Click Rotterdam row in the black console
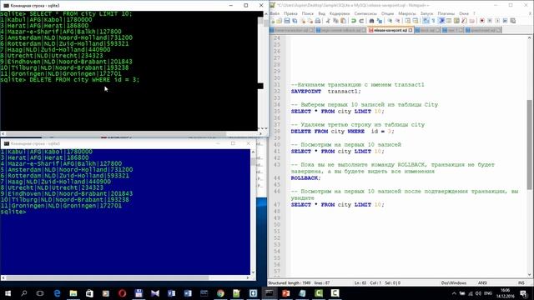The width and height of the screenshot is (534, 300). coord(64,44)
